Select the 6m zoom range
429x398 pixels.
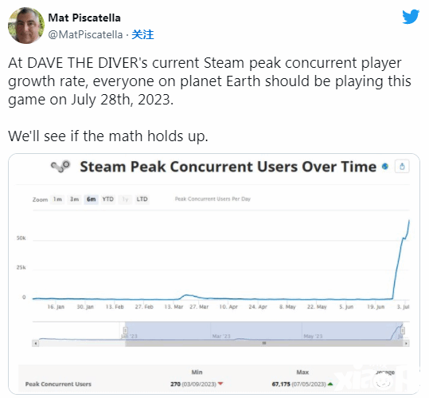[91, 199]
